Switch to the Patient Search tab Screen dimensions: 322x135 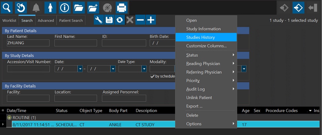pos(71,20)
